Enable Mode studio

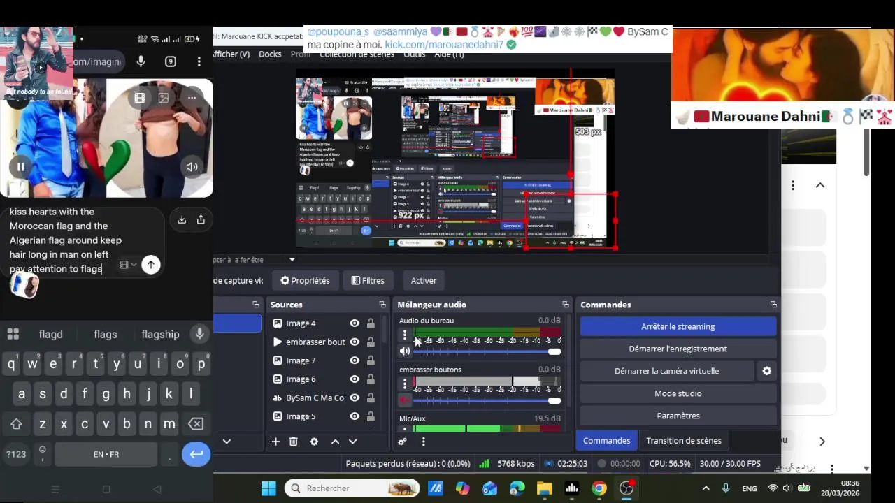[x=678, y=393]
